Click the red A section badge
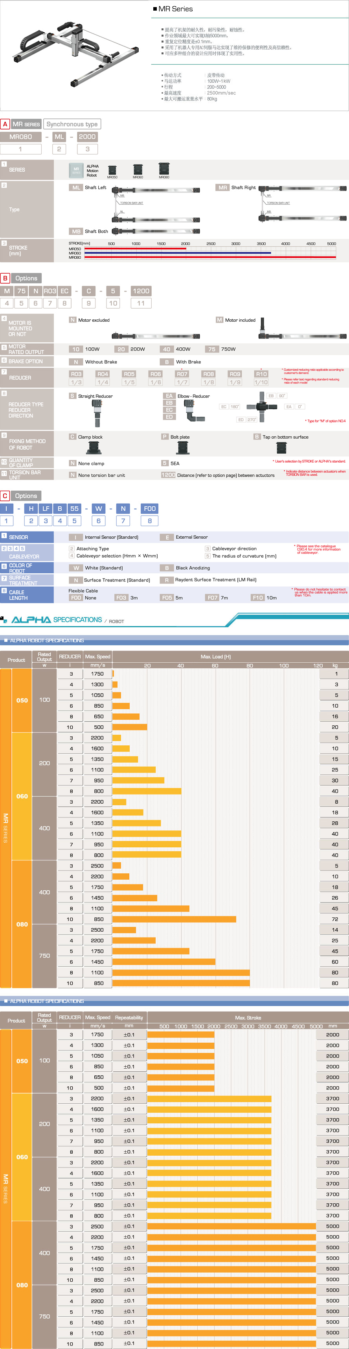This screenshot has height=1349, width=349. 5,124
